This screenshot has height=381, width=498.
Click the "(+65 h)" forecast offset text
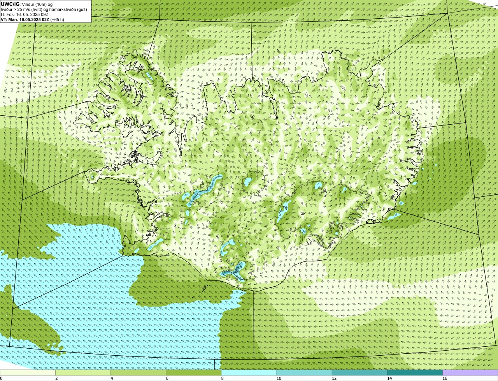coord(58,19)
